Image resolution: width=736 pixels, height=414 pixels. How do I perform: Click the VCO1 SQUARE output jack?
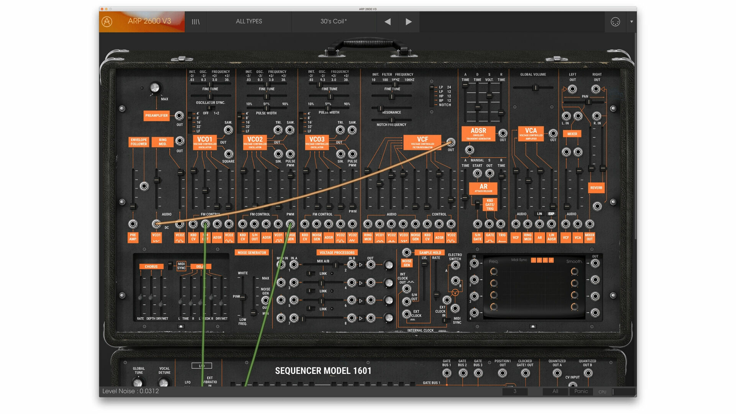point(228,154)
